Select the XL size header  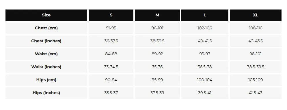pyautogui.click(x=256, y=15)
